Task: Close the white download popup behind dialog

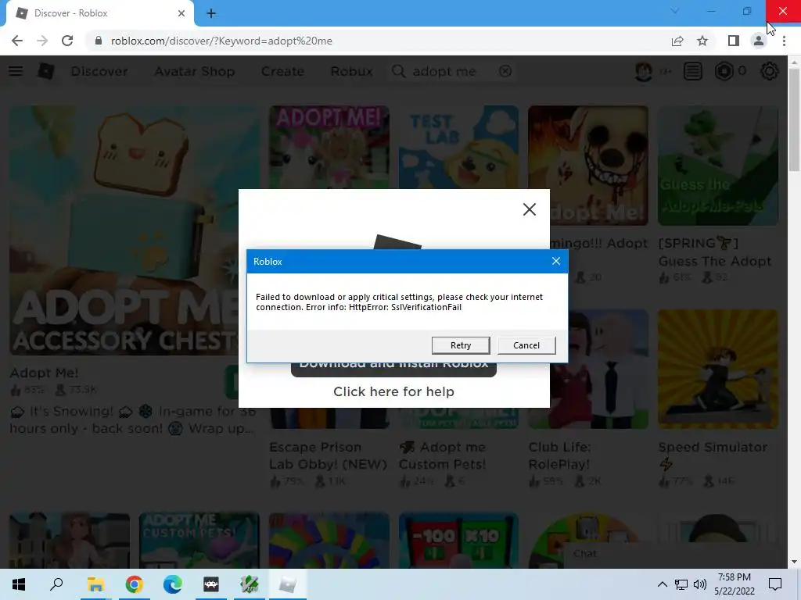Action: coord(530,209)
